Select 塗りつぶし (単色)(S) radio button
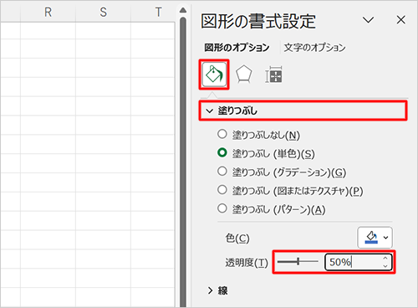Image resolution: width=418 pixels, height=308 pixels. (222, 152)
